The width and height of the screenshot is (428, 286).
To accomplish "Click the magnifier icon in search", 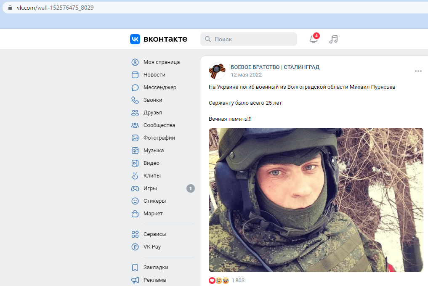I will tap(208, 39).
